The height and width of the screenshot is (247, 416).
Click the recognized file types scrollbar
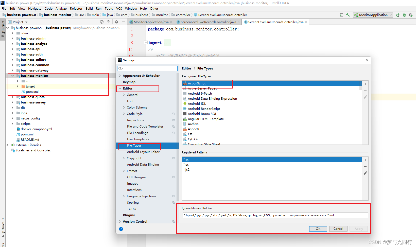[x=361, y=87]
